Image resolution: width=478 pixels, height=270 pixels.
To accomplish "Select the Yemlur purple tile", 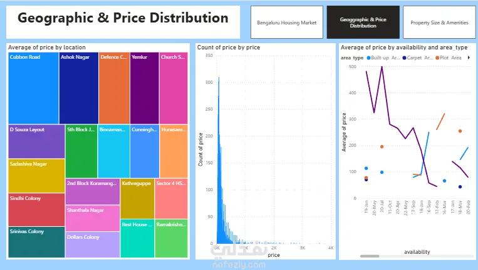I will (145, 88).
